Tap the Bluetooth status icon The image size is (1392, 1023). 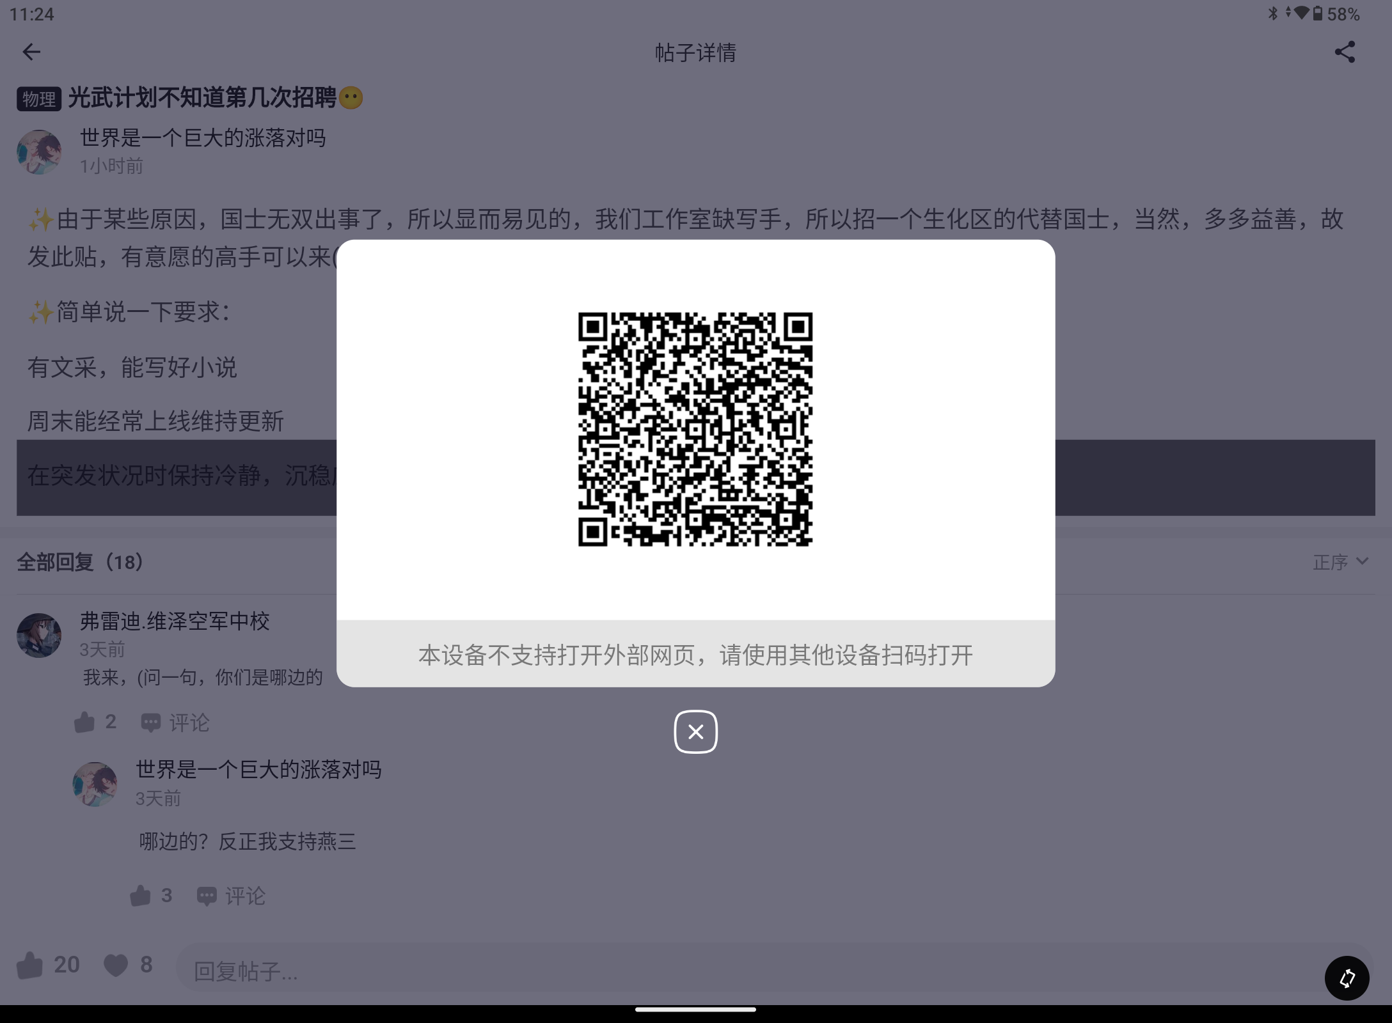tap(1273, 13)
